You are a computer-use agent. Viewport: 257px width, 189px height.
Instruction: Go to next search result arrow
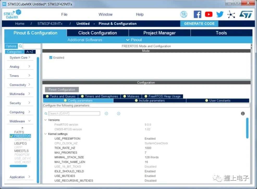click(119, 113)
